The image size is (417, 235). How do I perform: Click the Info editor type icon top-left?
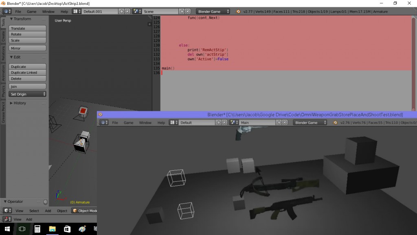(6, 11)
